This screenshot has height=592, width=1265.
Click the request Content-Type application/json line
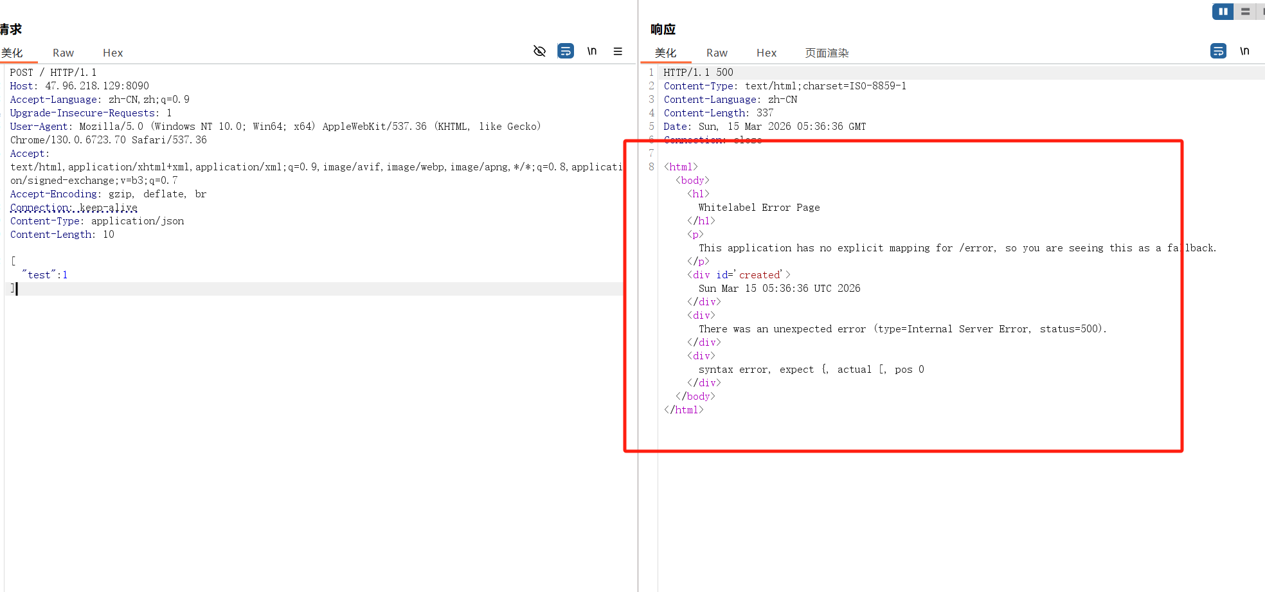coord(96,221)
